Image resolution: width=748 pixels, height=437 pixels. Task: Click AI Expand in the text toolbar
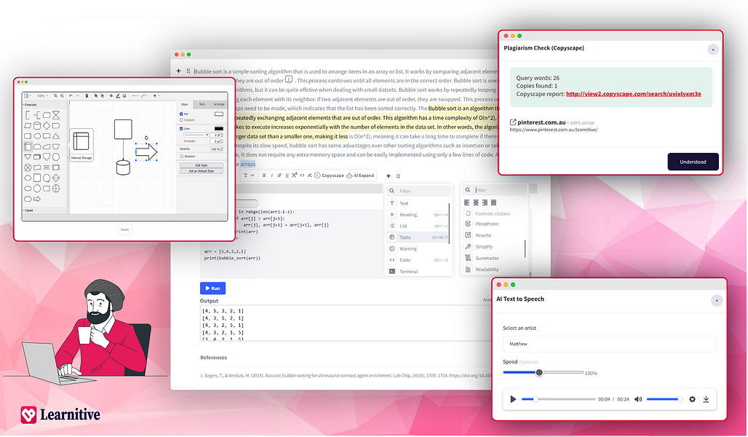(360, 176)
